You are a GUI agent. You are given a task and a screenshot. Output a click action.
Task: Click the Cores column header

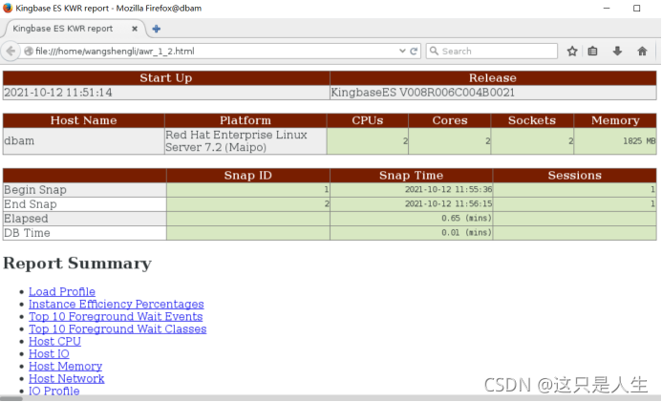click(450, 120)
